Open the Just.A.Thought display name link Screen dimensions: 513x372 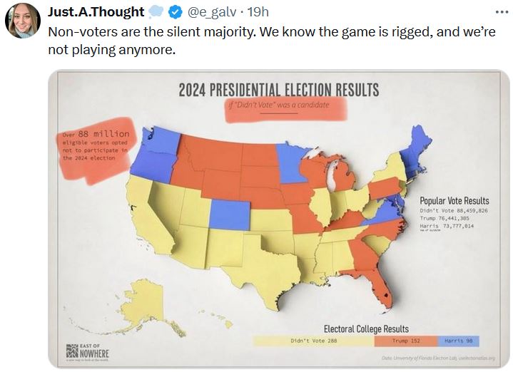[96, 13]
